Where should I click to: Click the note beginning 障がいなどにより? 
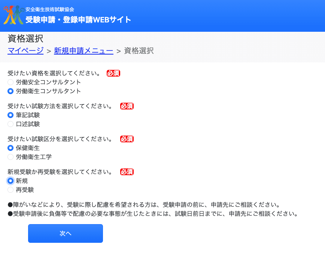[144, 205]
